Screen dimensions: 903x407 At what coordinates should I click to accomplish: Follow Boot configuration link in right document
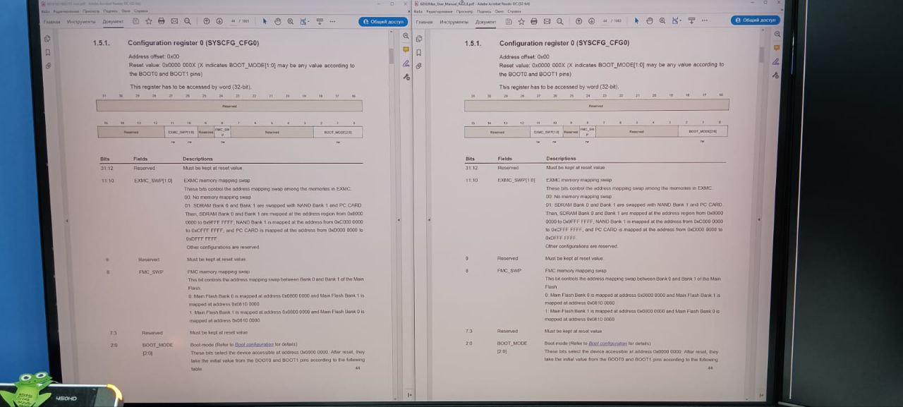tap(607, 343)
